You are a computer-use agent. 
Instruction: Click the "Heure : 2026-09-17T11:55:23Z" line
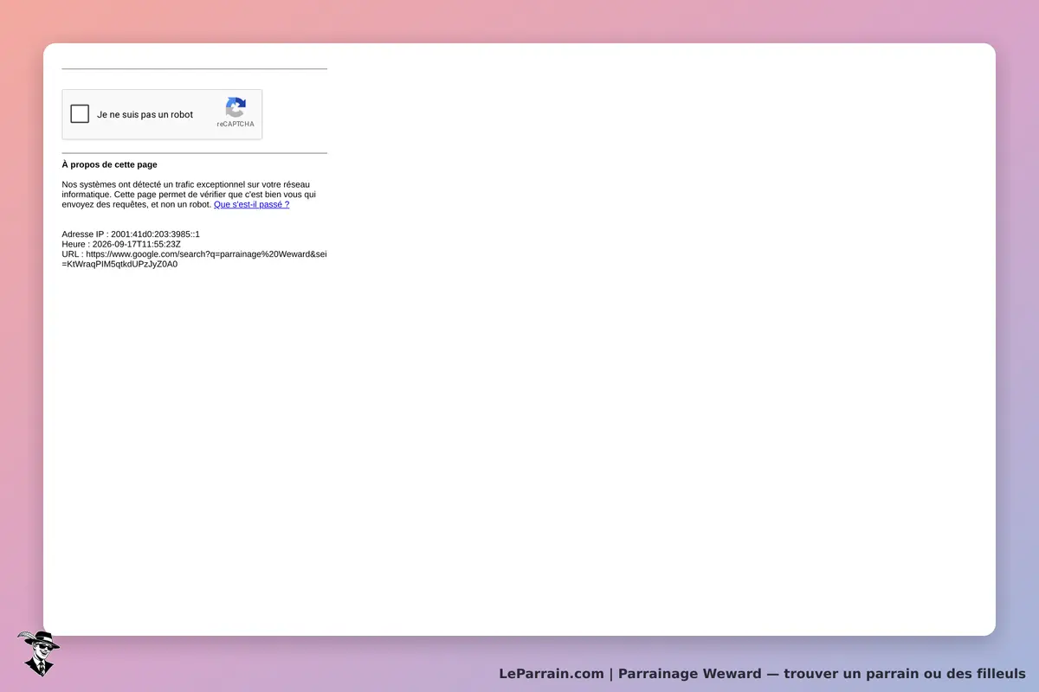(121, 244)
